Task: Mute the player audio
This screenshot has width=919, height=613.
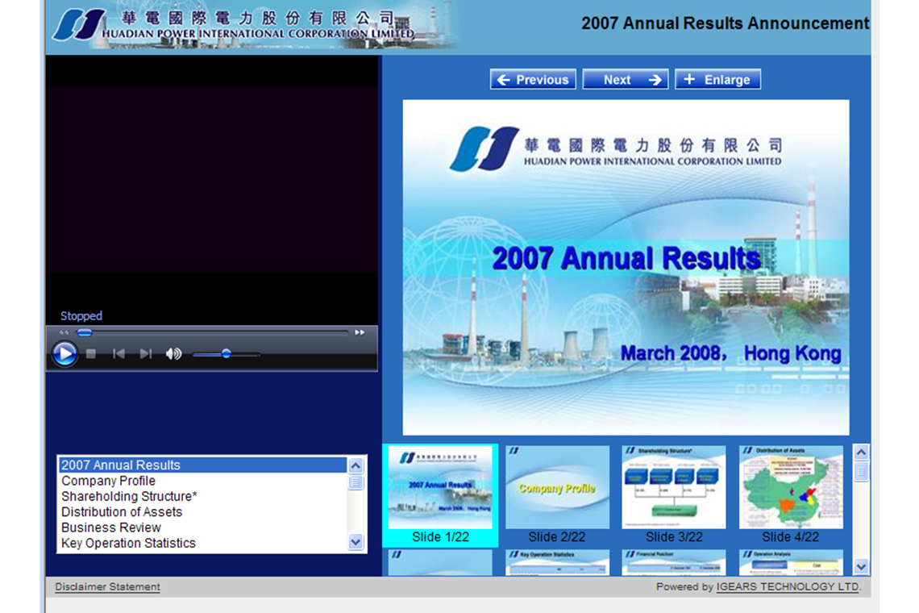Action: point(173,354)
